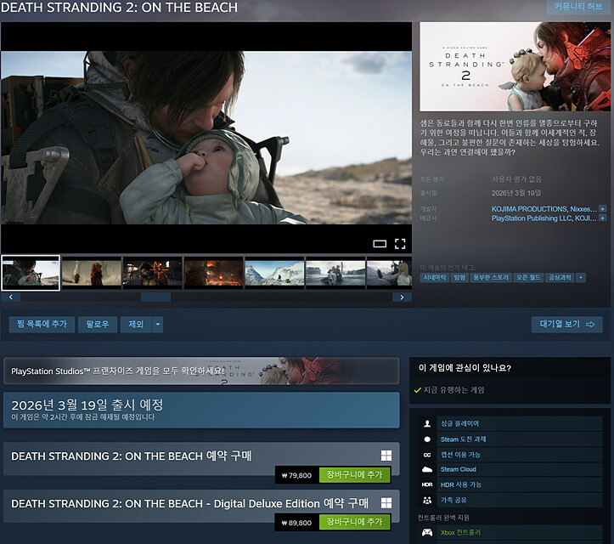This screenshot has height=544, width=614.
Task: Click the right arrow of thumbnail strip
Action: click(x=402, y=297)
